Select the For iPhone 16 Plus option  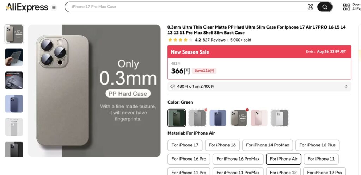tap(317, 145)
